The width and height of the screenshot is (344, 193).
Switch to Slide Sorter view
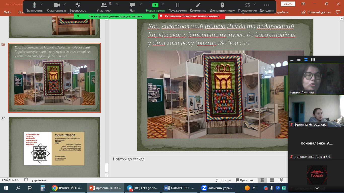pos(272,180)
